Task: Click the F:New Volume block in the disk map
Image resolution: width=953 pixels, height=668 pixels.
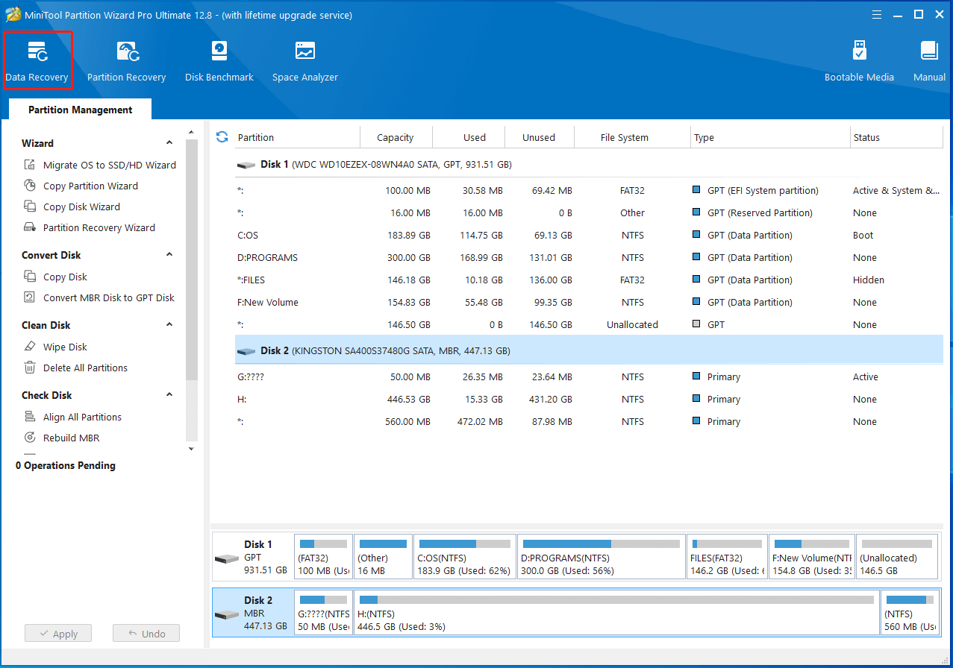Action: click(812, 557)
